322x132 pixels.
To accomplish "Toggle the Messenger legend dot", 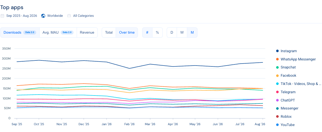I will click(x=278, y=108).
